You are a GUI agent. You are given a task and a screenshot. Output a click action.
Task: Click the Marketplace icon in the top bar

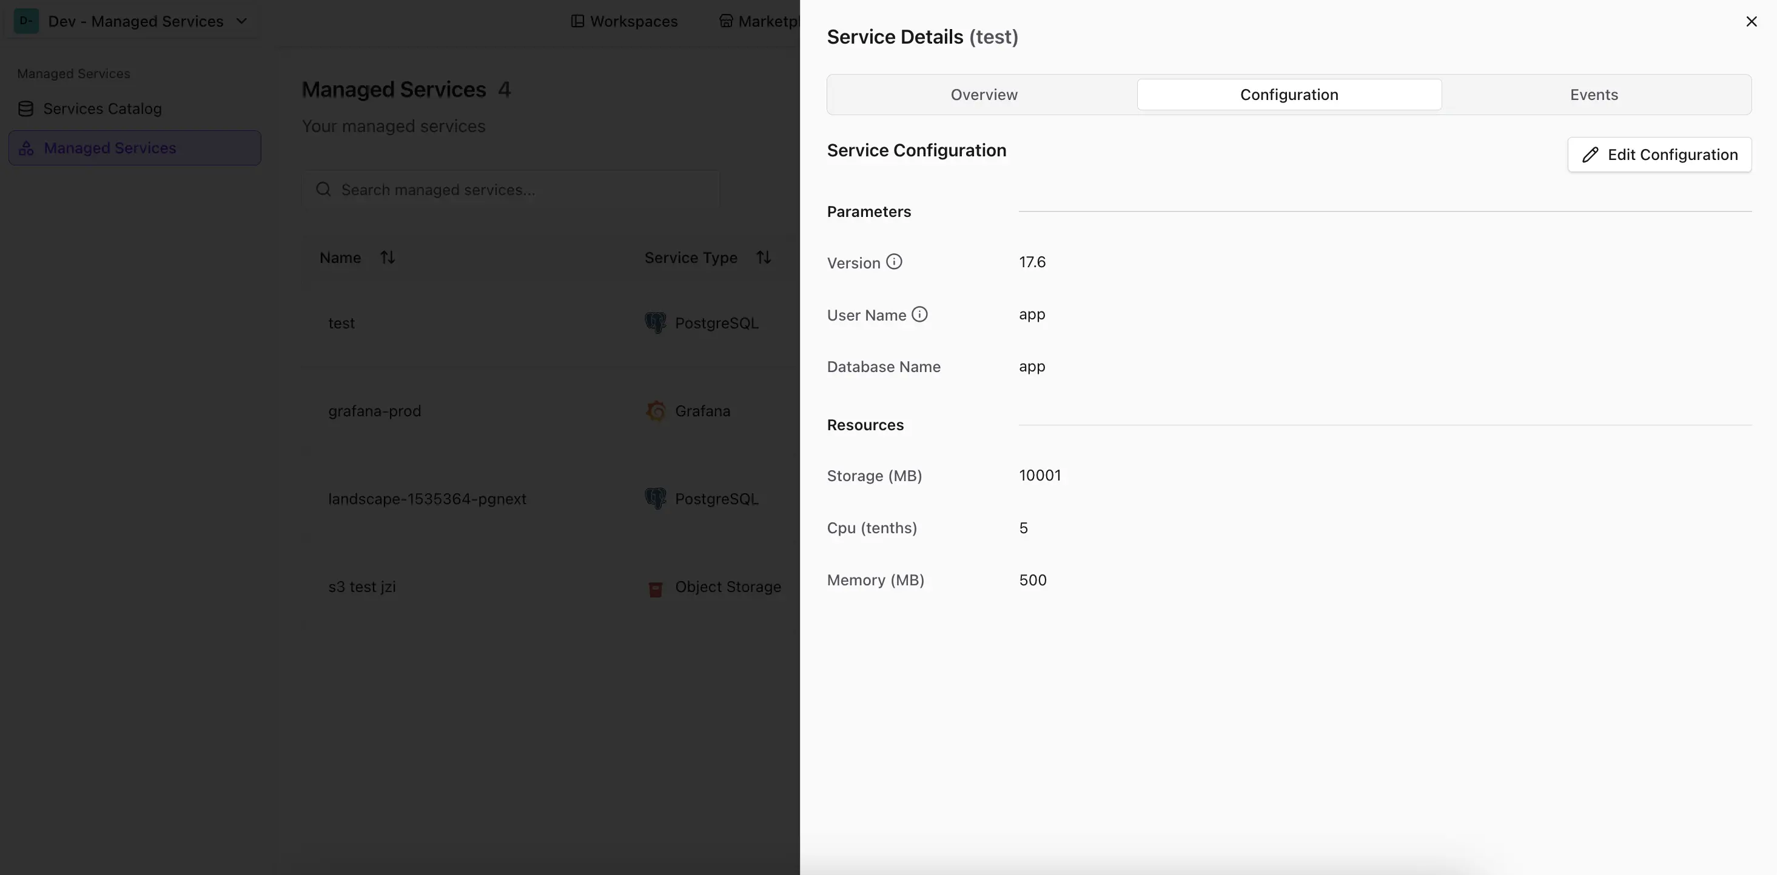pyautogui.click(x=727, y=21)
